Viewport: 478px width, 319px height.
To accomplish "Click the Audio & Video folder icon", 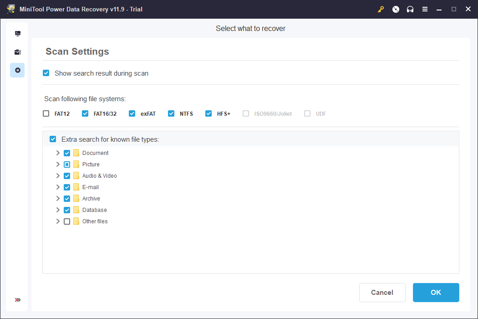I will pos(76,175).
